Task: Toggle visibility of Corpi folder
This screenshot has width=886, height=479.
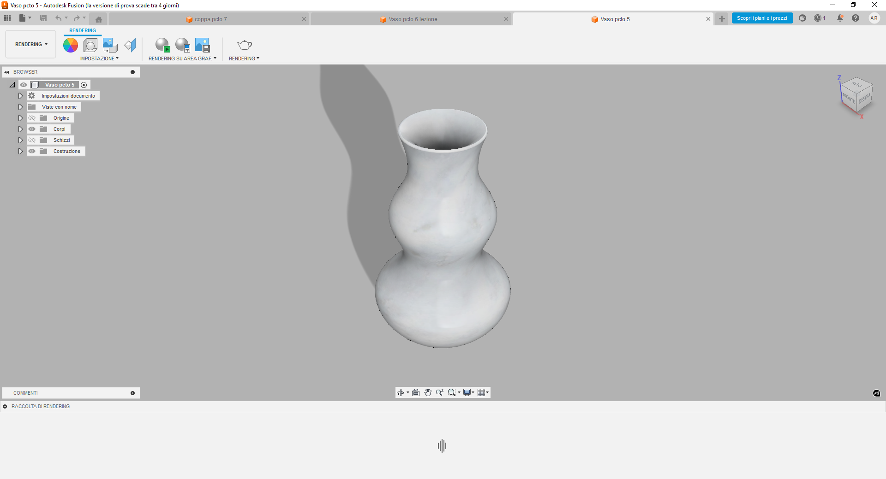Action: [32, 129]
